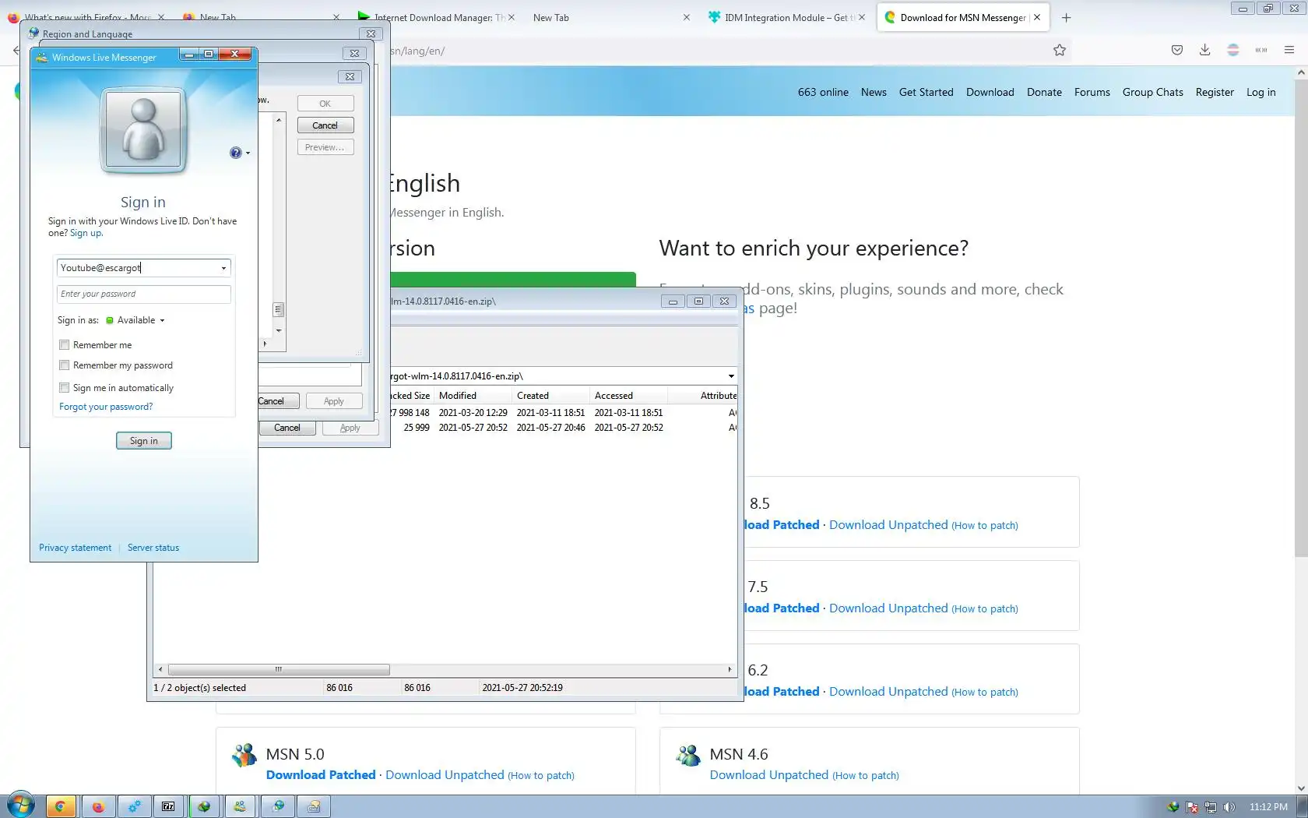1308x818 pixels.
Task: Expand the arrow beside the Messenger help icon
Action: [x=248, y=153]
